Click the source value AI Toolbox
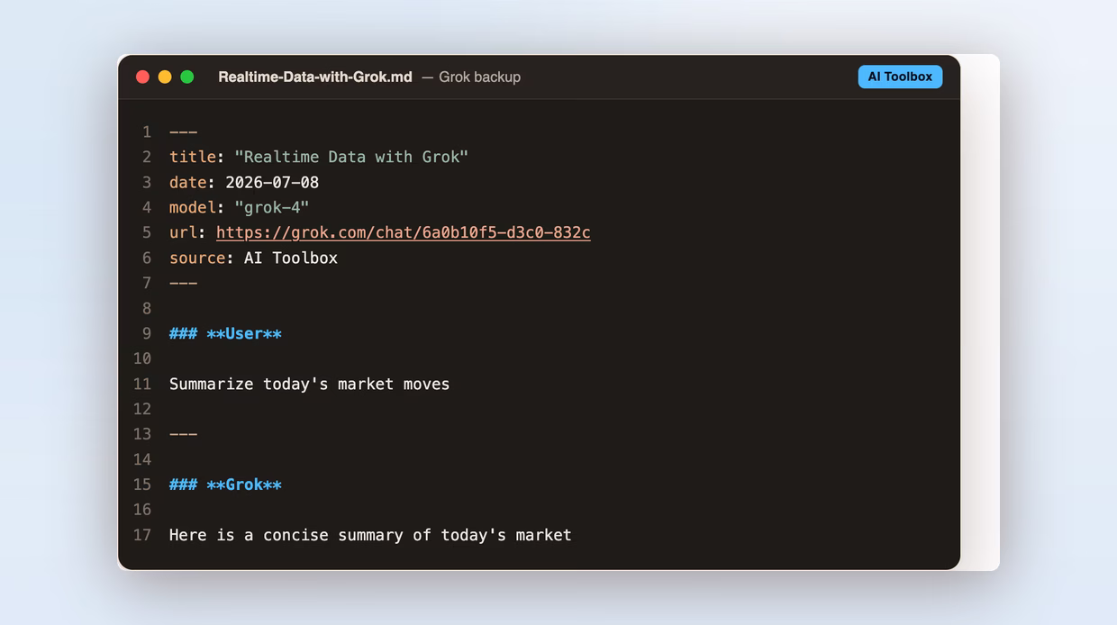Screen dimensions: 1117x625 [291, 258]
